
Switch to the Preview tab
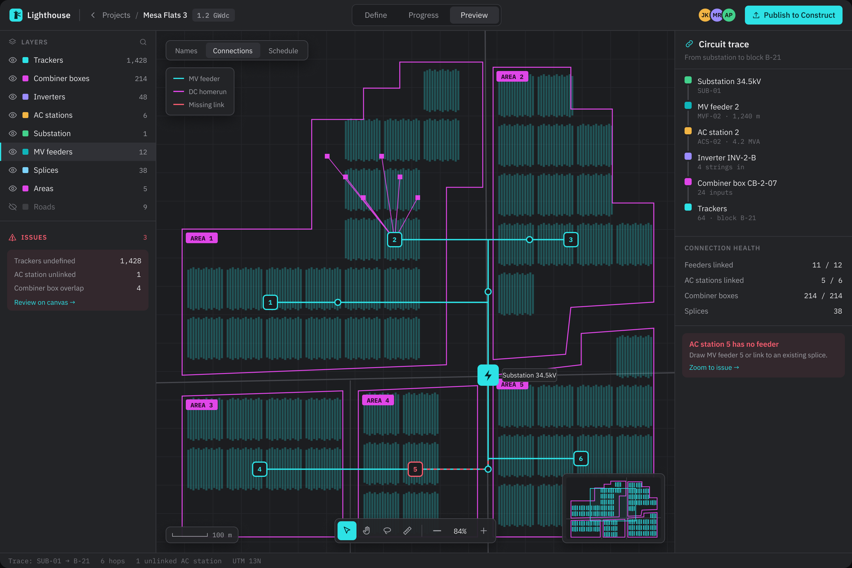point(474,15)
